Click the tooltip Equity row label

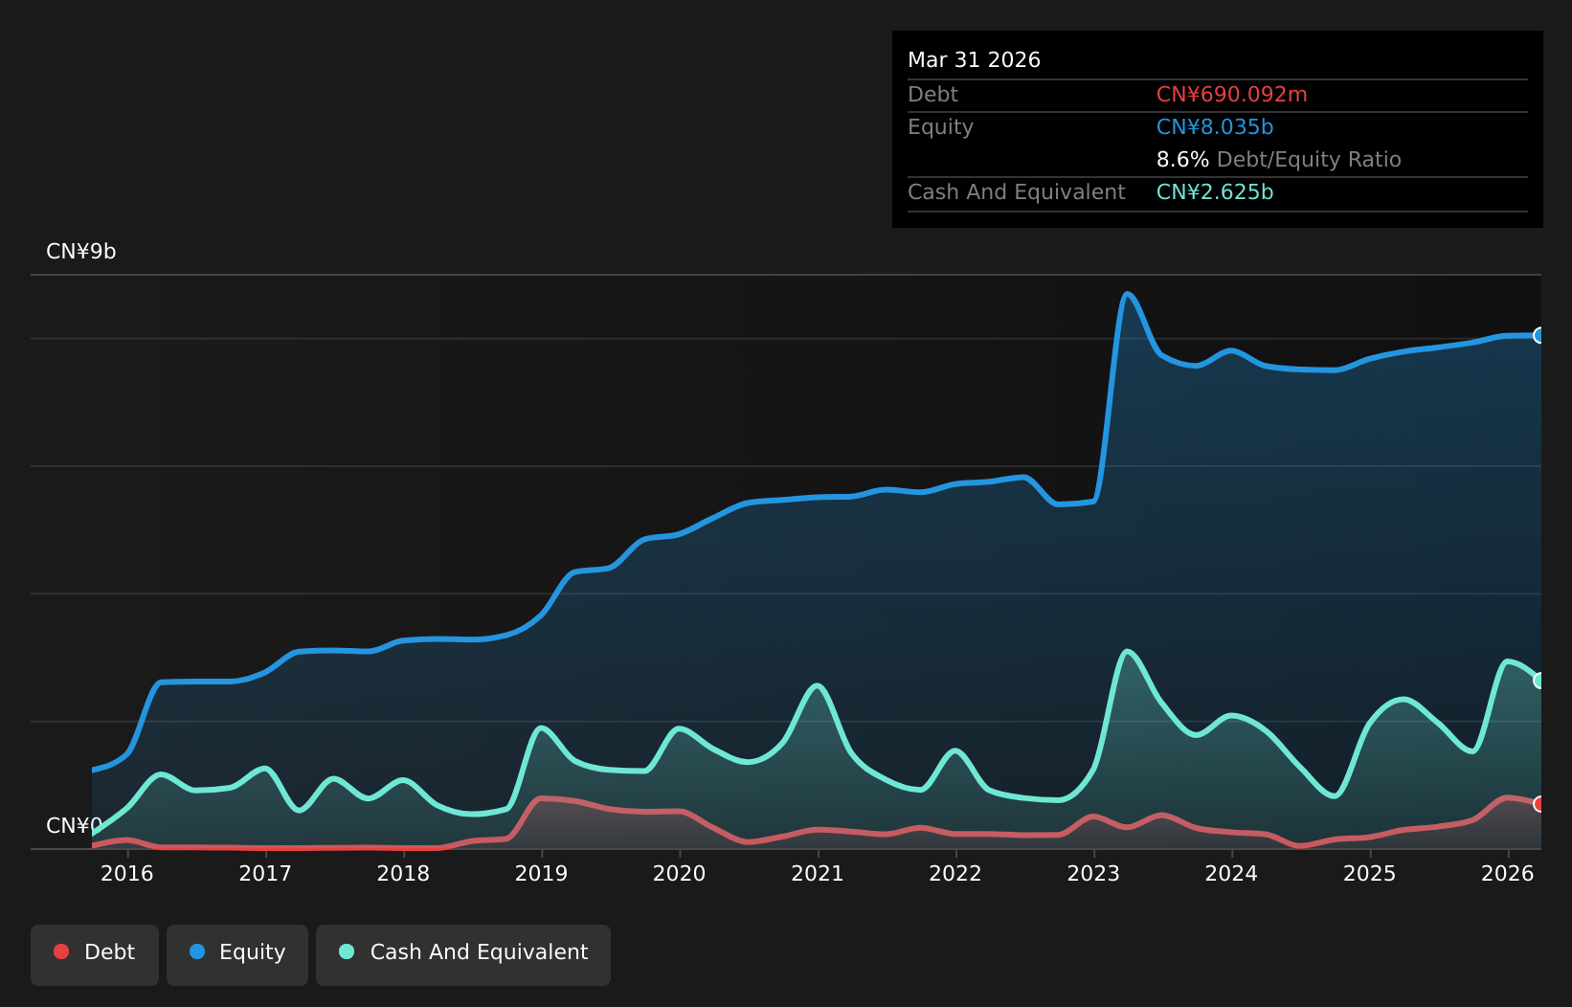940,127
